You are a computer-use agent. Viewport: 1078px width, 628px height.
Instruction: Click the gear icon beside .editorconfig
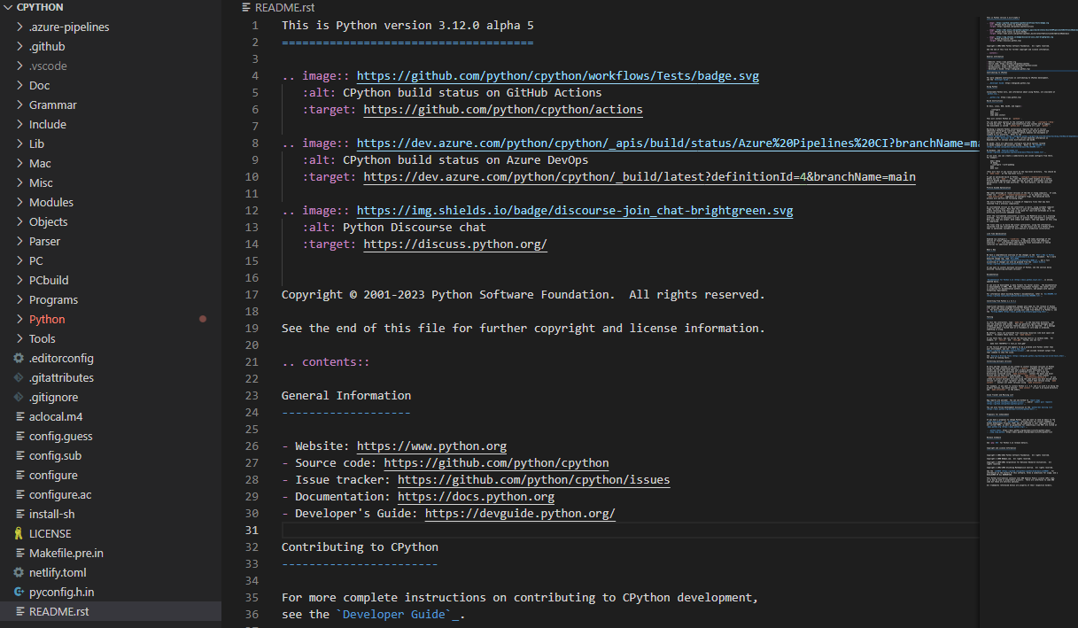tap(19, 358)
